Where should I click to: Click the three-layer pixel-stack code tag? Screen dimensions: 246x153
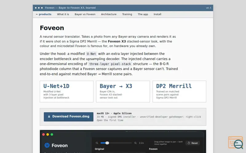(x=110, y=64)
